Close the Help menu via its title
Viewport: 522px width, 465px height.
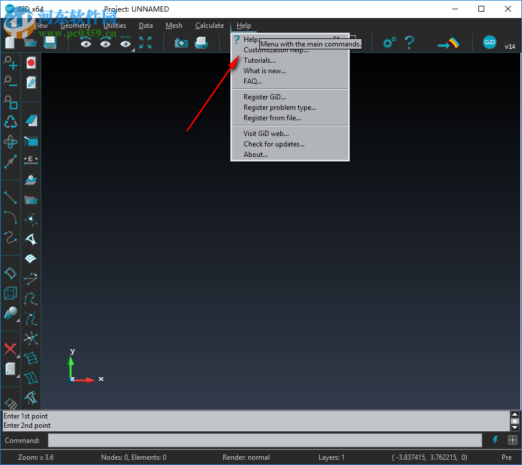244,26
